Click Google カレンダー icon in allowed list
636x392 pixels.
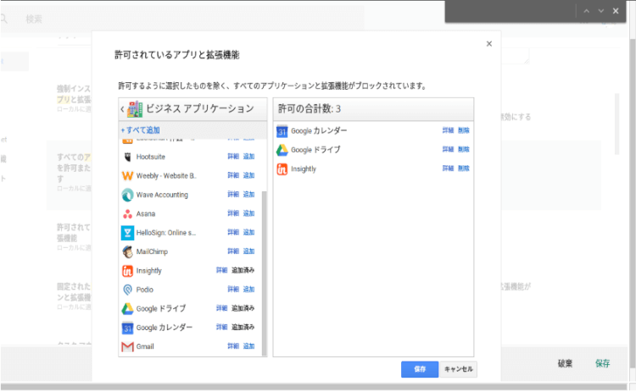coord(282,130)
